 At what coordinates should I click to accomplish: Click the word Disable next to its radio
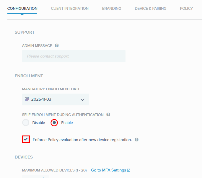tap(39, 123)
